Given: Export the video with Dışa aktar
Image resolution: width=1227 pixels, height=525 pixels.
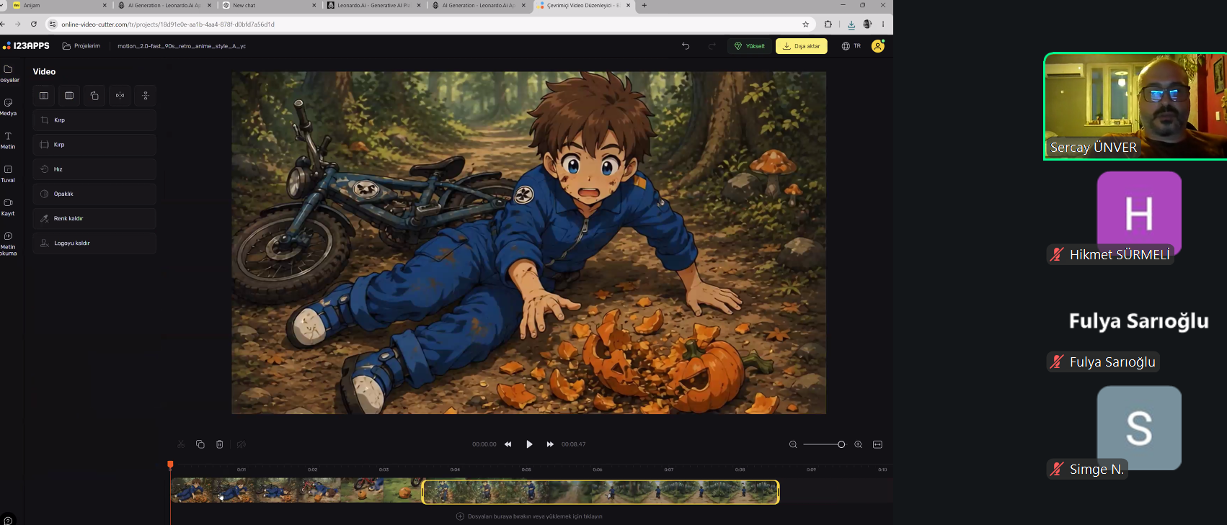Looking at the screenshot, I should coord(802,46).
